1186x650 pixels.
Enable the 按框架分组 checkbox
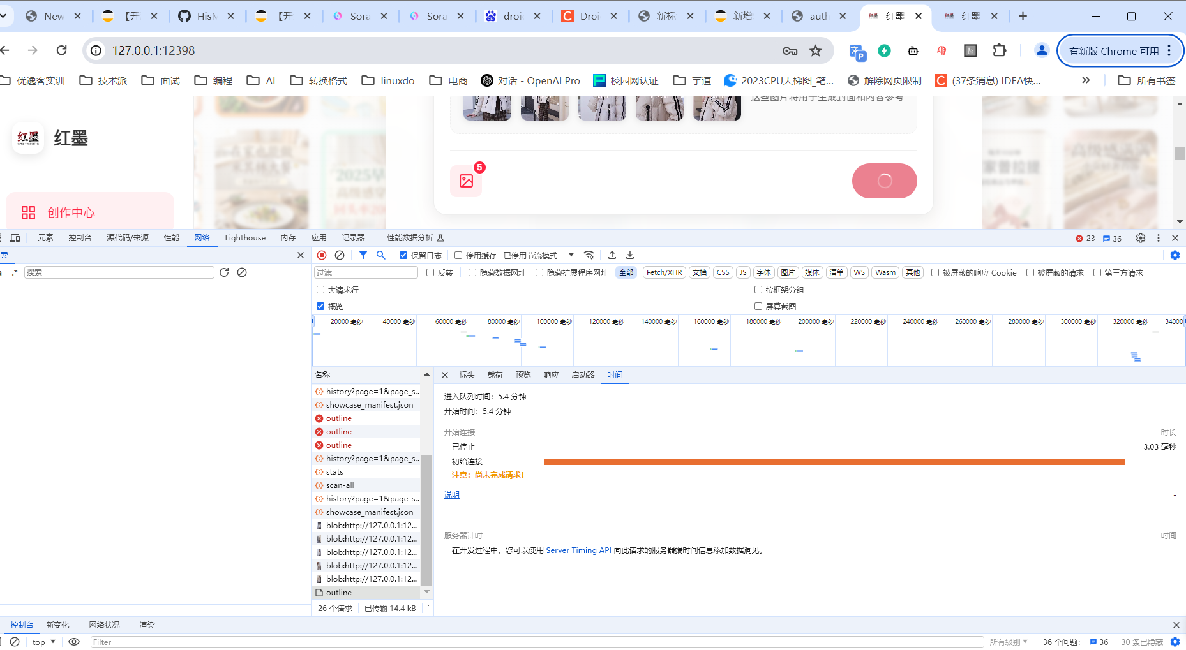click(758, 290)
